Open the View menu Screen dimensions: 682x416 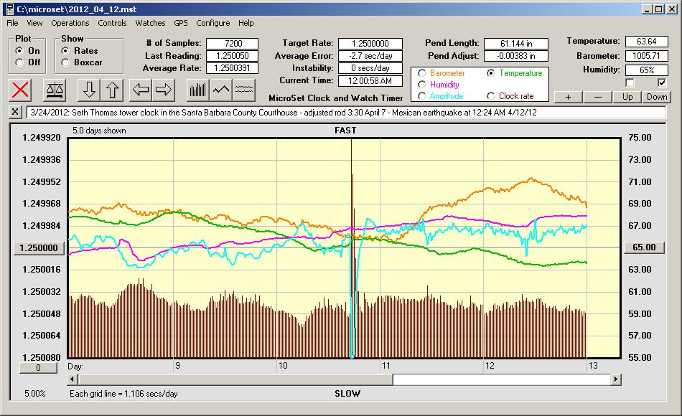tap(34, 23)
